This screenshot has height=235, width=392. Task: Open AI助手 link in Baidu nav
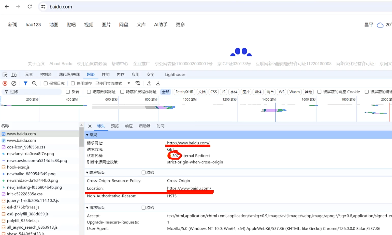161,25
